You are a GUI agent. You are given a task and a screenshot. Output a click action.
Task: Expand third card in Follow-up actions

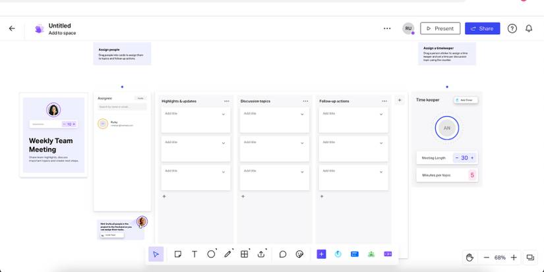coord(381,172)
